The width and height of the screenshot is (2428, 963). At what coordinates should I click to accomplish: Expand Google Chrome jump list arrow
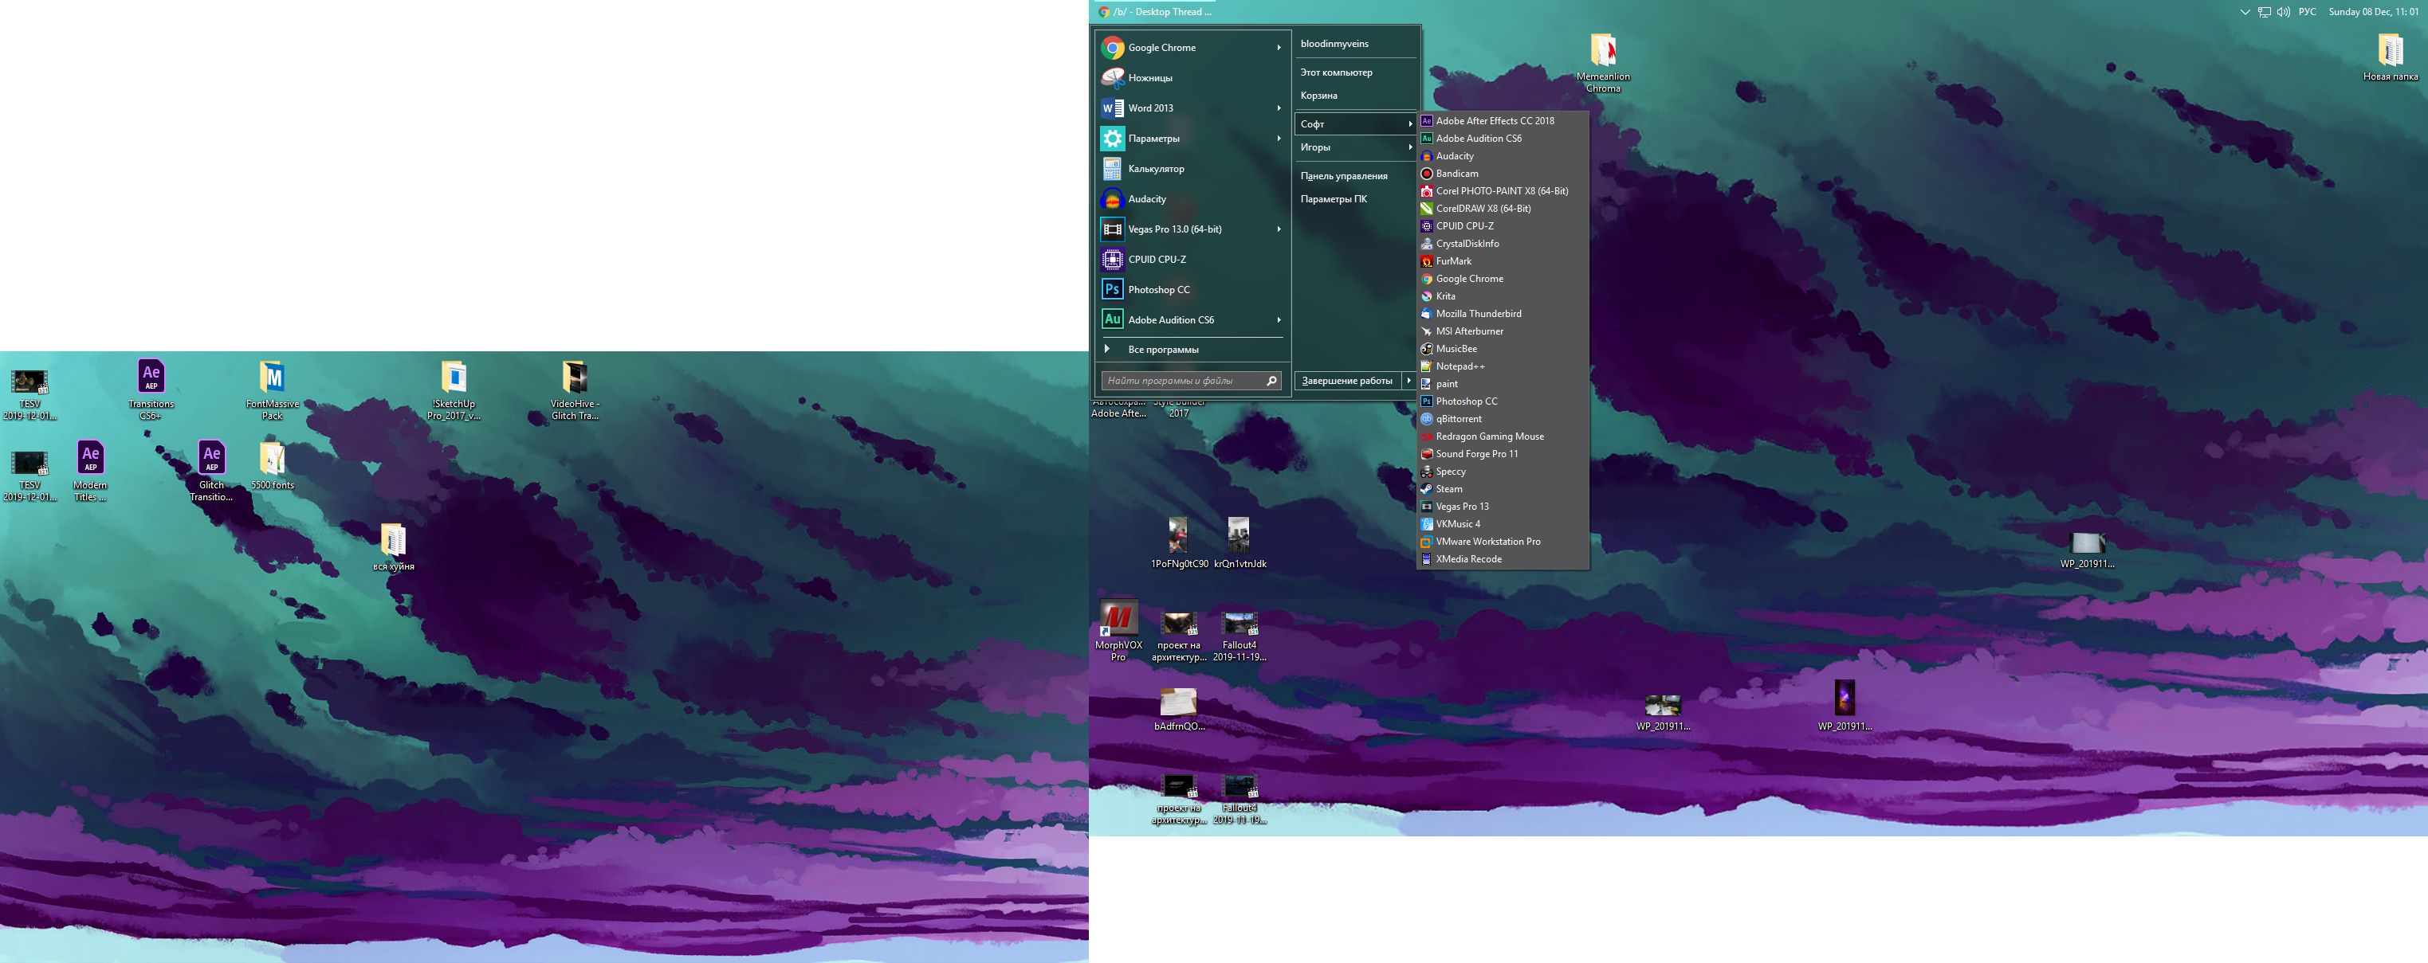click(1279, 47)
